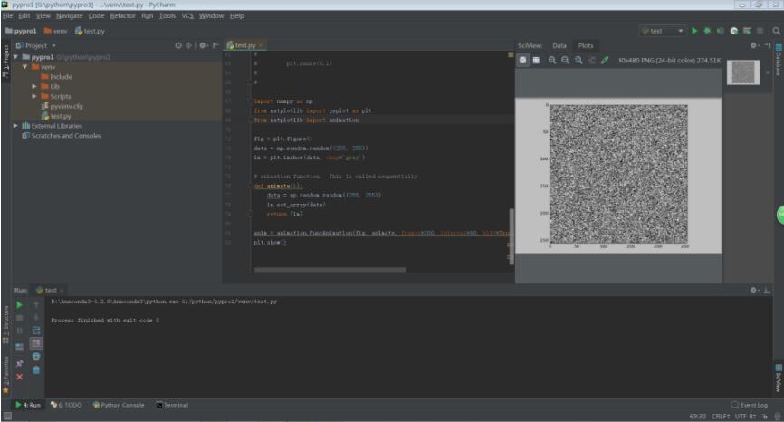
Task: Collapse all in the Project panel
Action: pyautogui.click(x=188, y=45)
